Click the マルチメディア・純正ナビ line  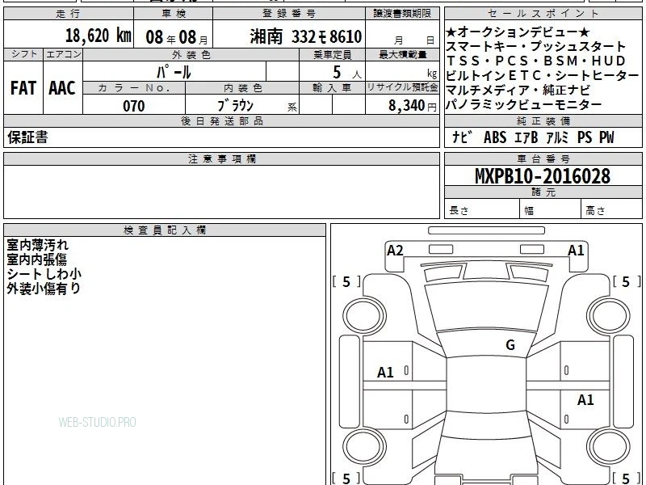pyautogui.click(x=518, y=90)
